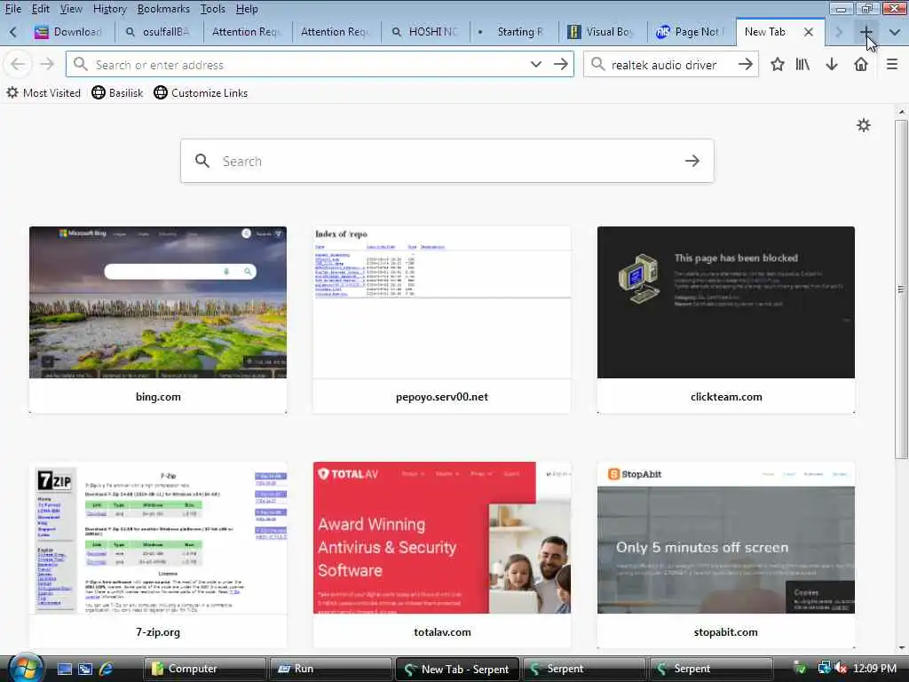Viewport: 909px width, 682px height.
Task: Submit new tab search with arrow
Action: pos(692,161)
